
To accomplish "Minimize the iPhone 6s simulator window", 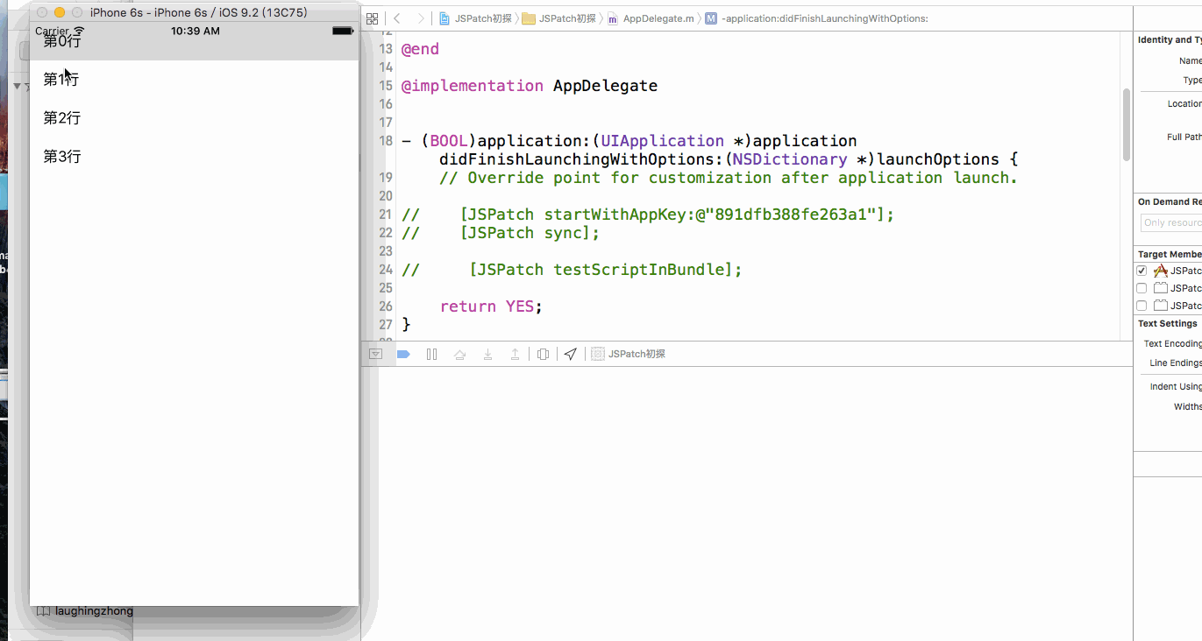I will coord(60,12).
